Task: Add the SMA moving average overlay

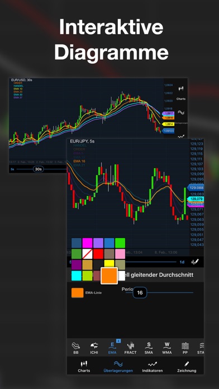Action: 149,348
